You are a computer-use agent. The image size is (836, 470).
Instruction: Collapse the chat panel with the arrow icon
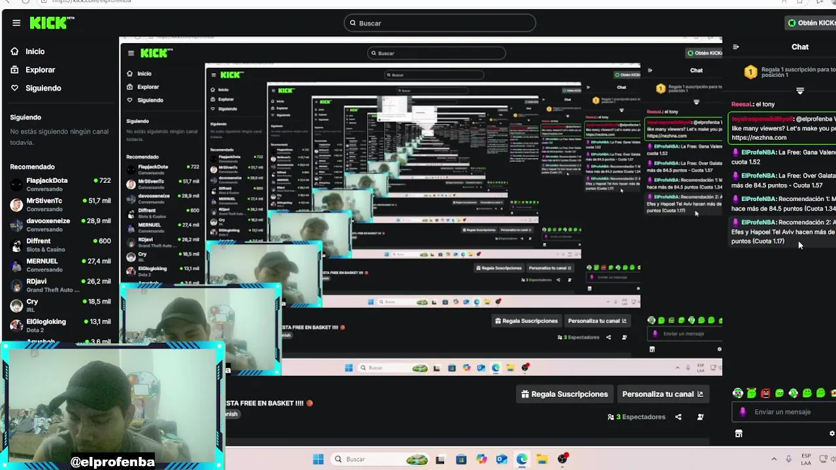[x=736, y=47]
